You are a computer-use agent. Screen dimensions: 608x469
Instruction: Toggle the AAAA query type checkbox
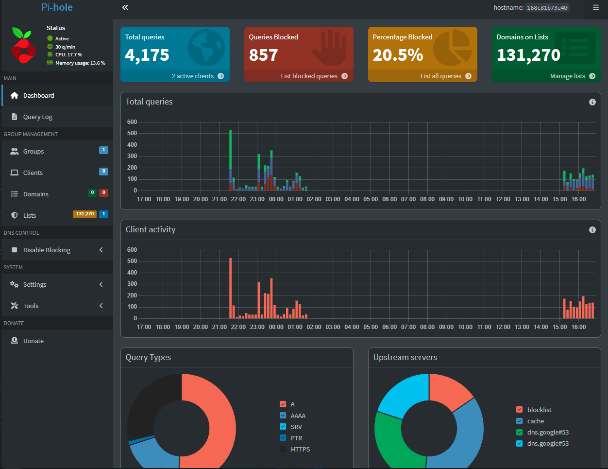click(x=283, y=416)
